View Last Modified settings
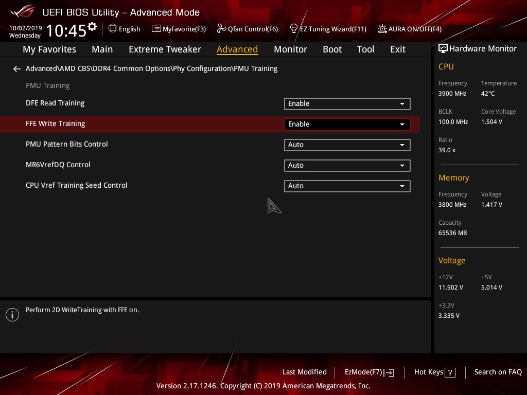Image resolution: width=527 pixels, height=395 pixels. pyautogui.click(x=305, y=372)
